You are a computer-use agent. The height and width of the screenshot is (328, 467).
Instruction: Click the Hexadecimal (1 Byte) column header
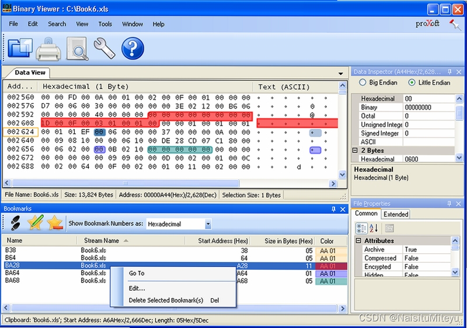click(x=145, y=86)
